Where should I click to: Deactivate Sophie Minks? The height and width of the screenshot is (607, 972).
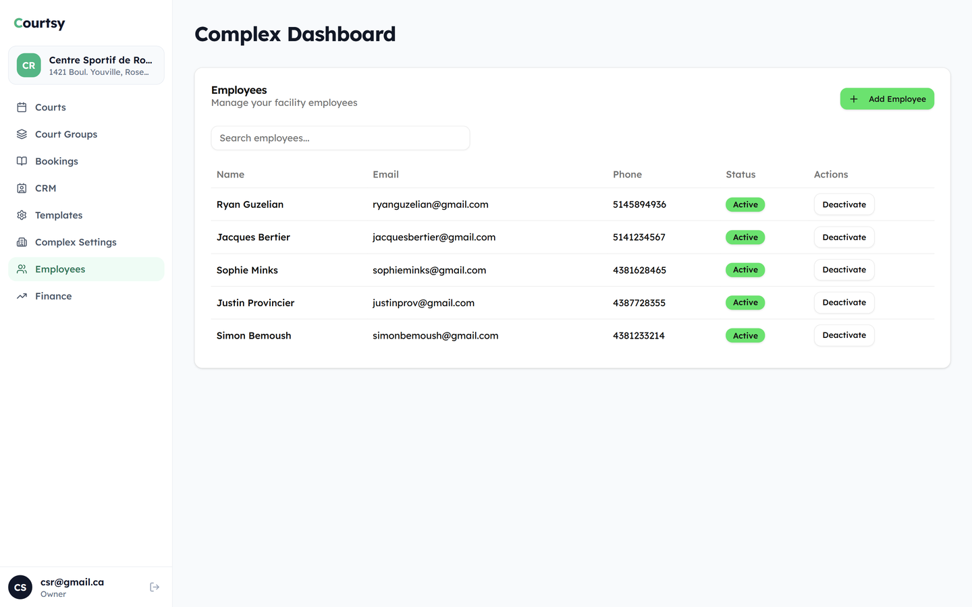point(844,270)
